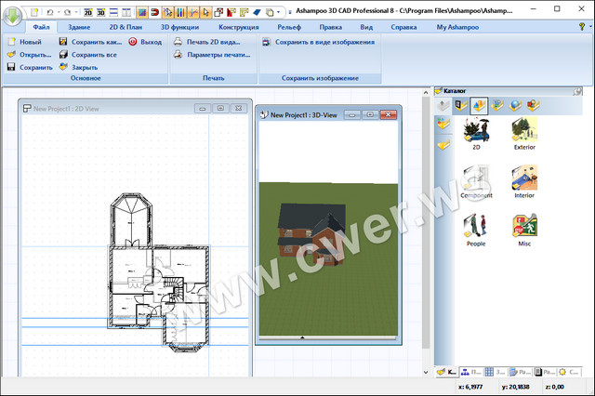Open the Exterior catalog folder
Screen dimensions: 595x396
523,129
